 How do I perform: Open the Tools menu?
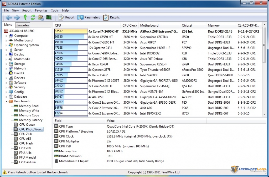(x=55, y=11)
